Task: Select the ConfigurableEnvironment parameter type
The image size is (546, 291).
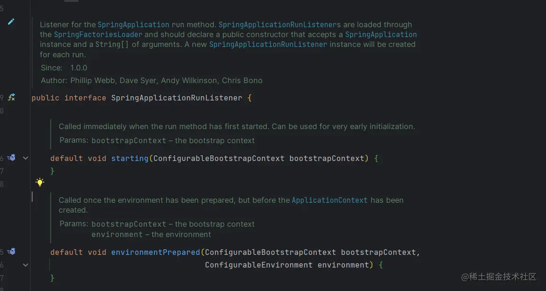Action: [x=259, y=265]
